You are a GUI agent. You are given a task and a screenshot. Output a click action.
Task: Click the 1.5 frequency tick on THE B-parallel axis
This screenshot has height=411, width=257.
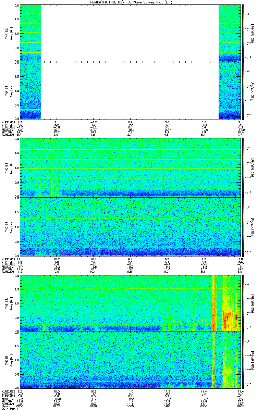17,346
